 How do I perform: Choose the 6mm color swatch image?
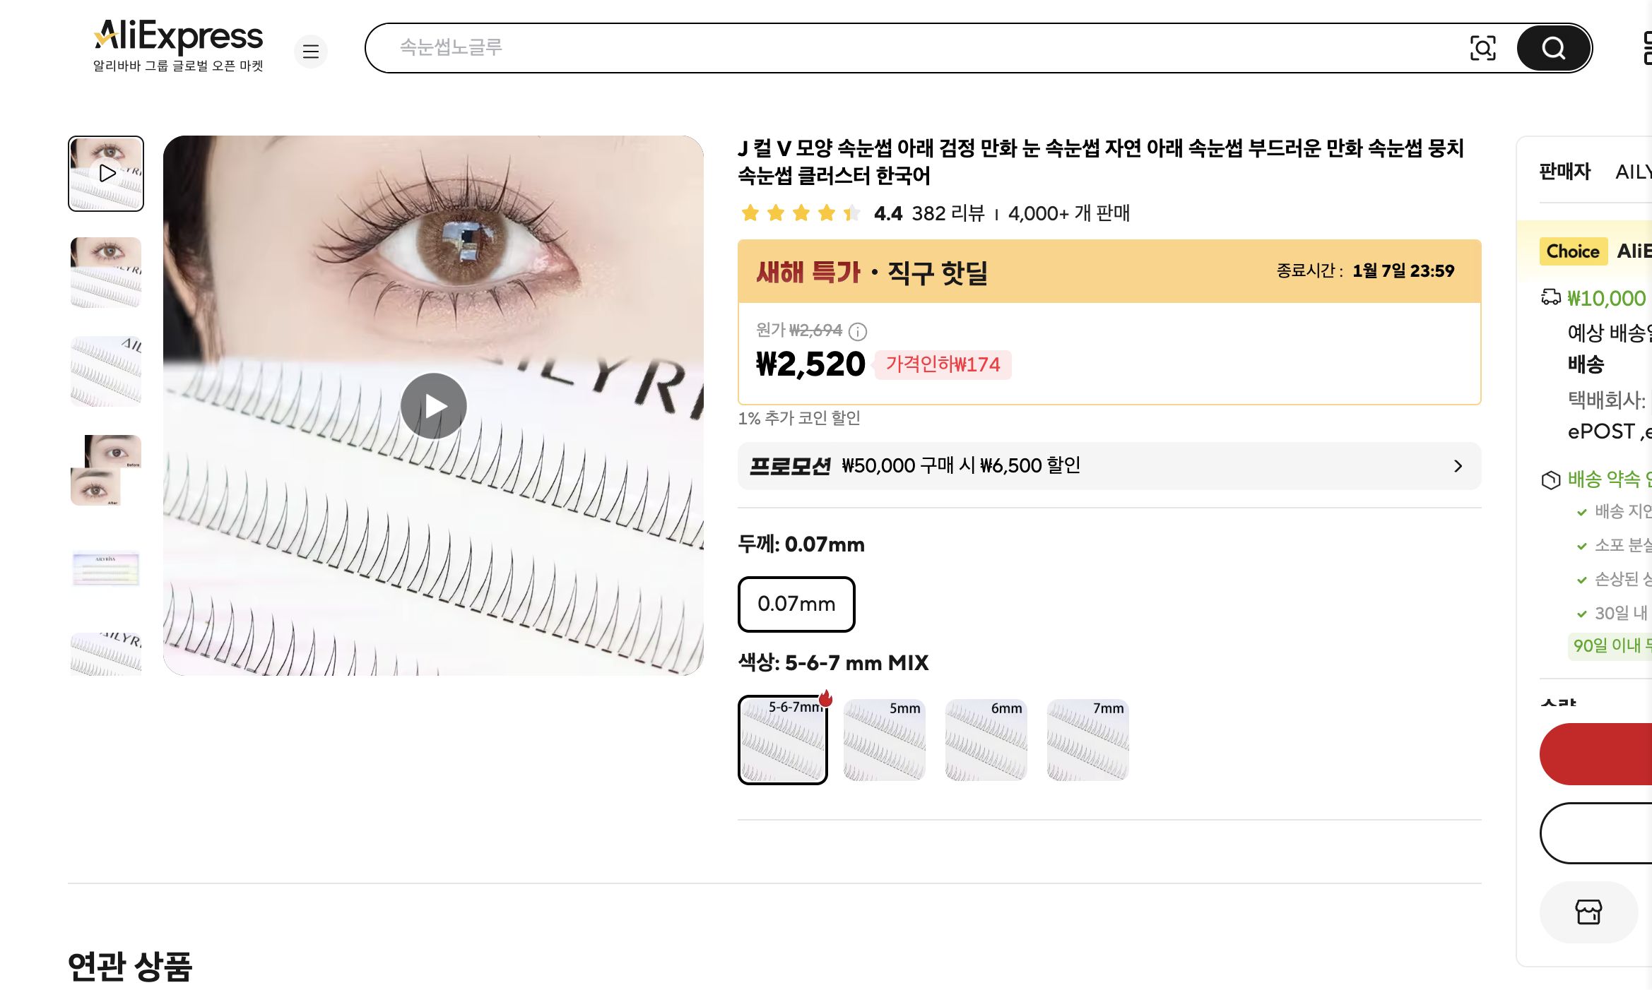coord(986,740)
